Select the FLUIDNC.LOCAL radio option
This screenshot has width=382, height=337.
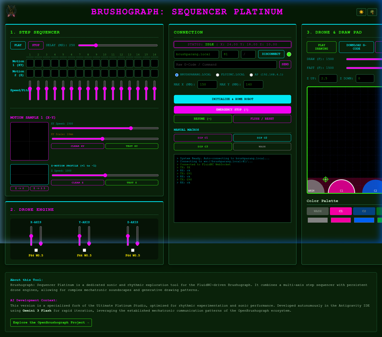pyautogui.click(x=217, y=75)
